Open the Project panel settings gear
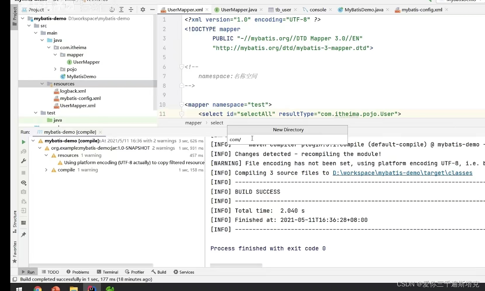This screenshot has height=291, width=485. [x=142, y=10]
